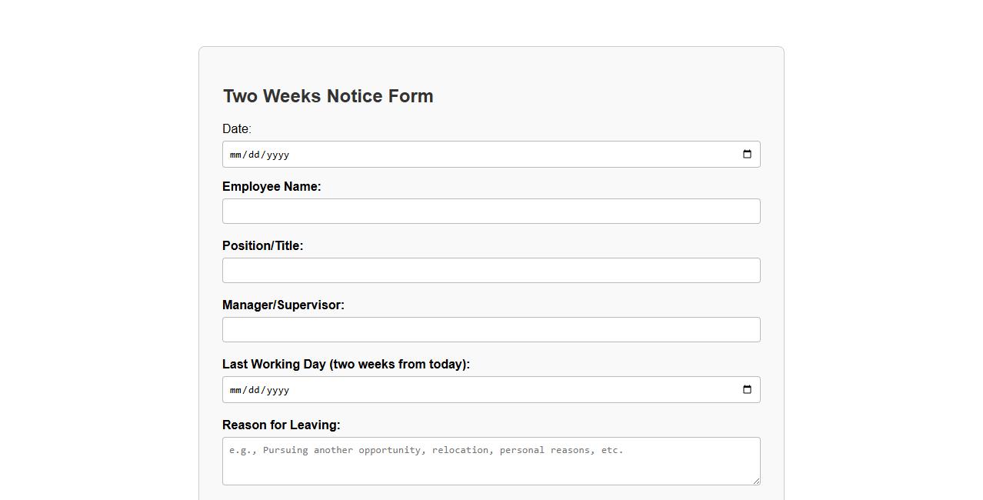Click the Manager/Supervisor label

[x=283, y=305]
